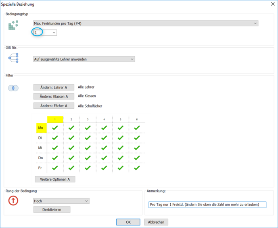Select the period 1 column header
The image size is (278, 228).
(55, 119)
